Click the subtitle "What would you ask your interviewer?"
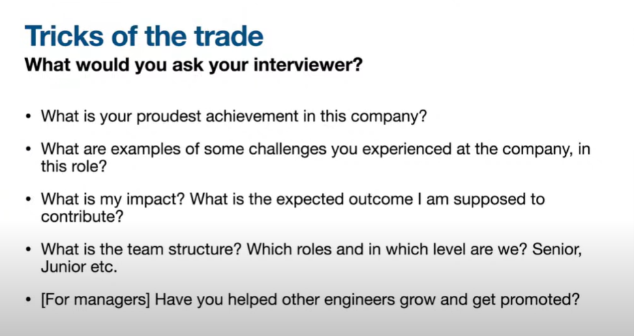 [x=194, y=65]
